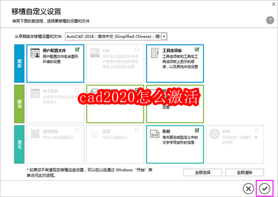Click the 用户配置文件 title text
The width and height of the screenshot is (278, 197).
pos(54,50)
